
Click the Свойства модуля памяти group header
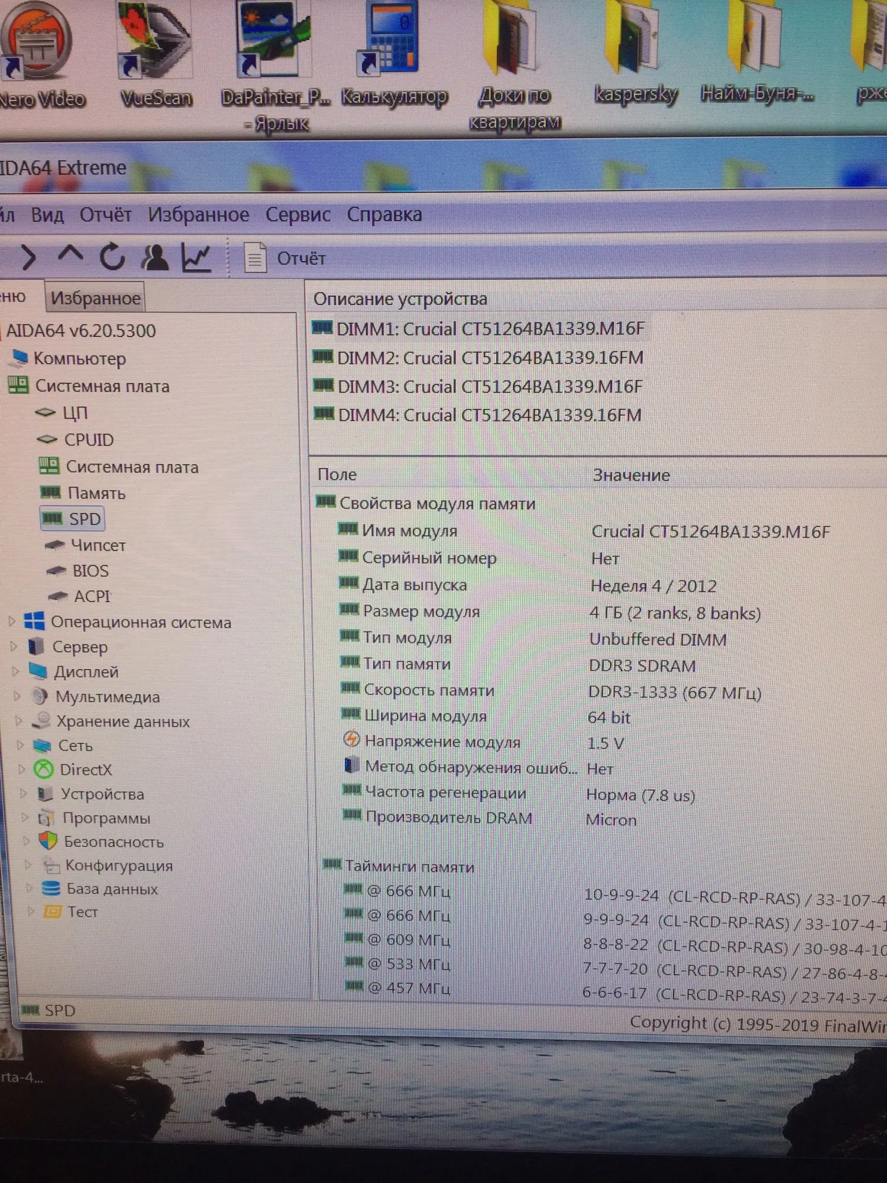(x=426, y=503)
